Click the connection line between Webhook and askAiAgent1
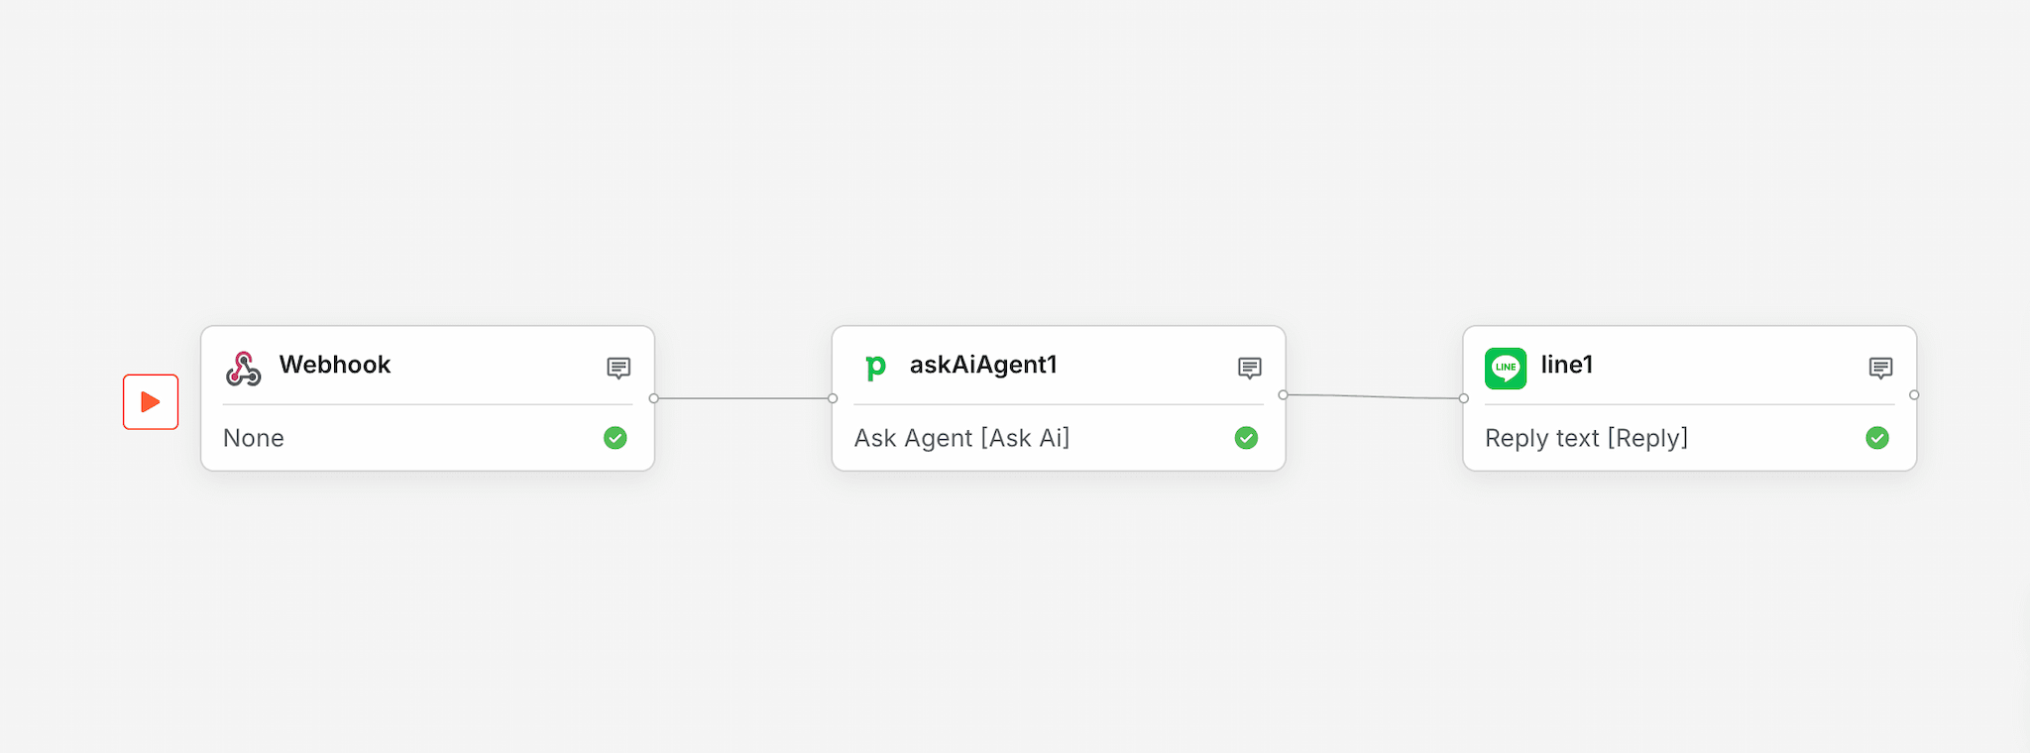The height and width of the screenshot is (753, 2030). (743, 398)
